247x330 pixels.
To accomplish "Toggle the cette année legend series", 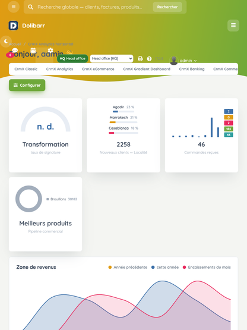I will [165, 268].
